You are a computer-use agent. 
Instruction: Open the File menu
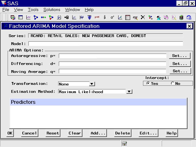click(6, 9)
